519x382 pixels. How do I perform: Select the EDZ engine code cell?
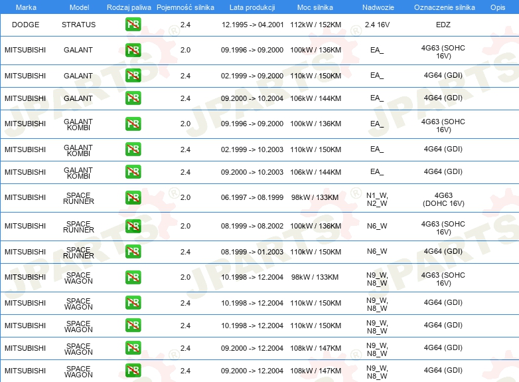click(x=443, y=25)
